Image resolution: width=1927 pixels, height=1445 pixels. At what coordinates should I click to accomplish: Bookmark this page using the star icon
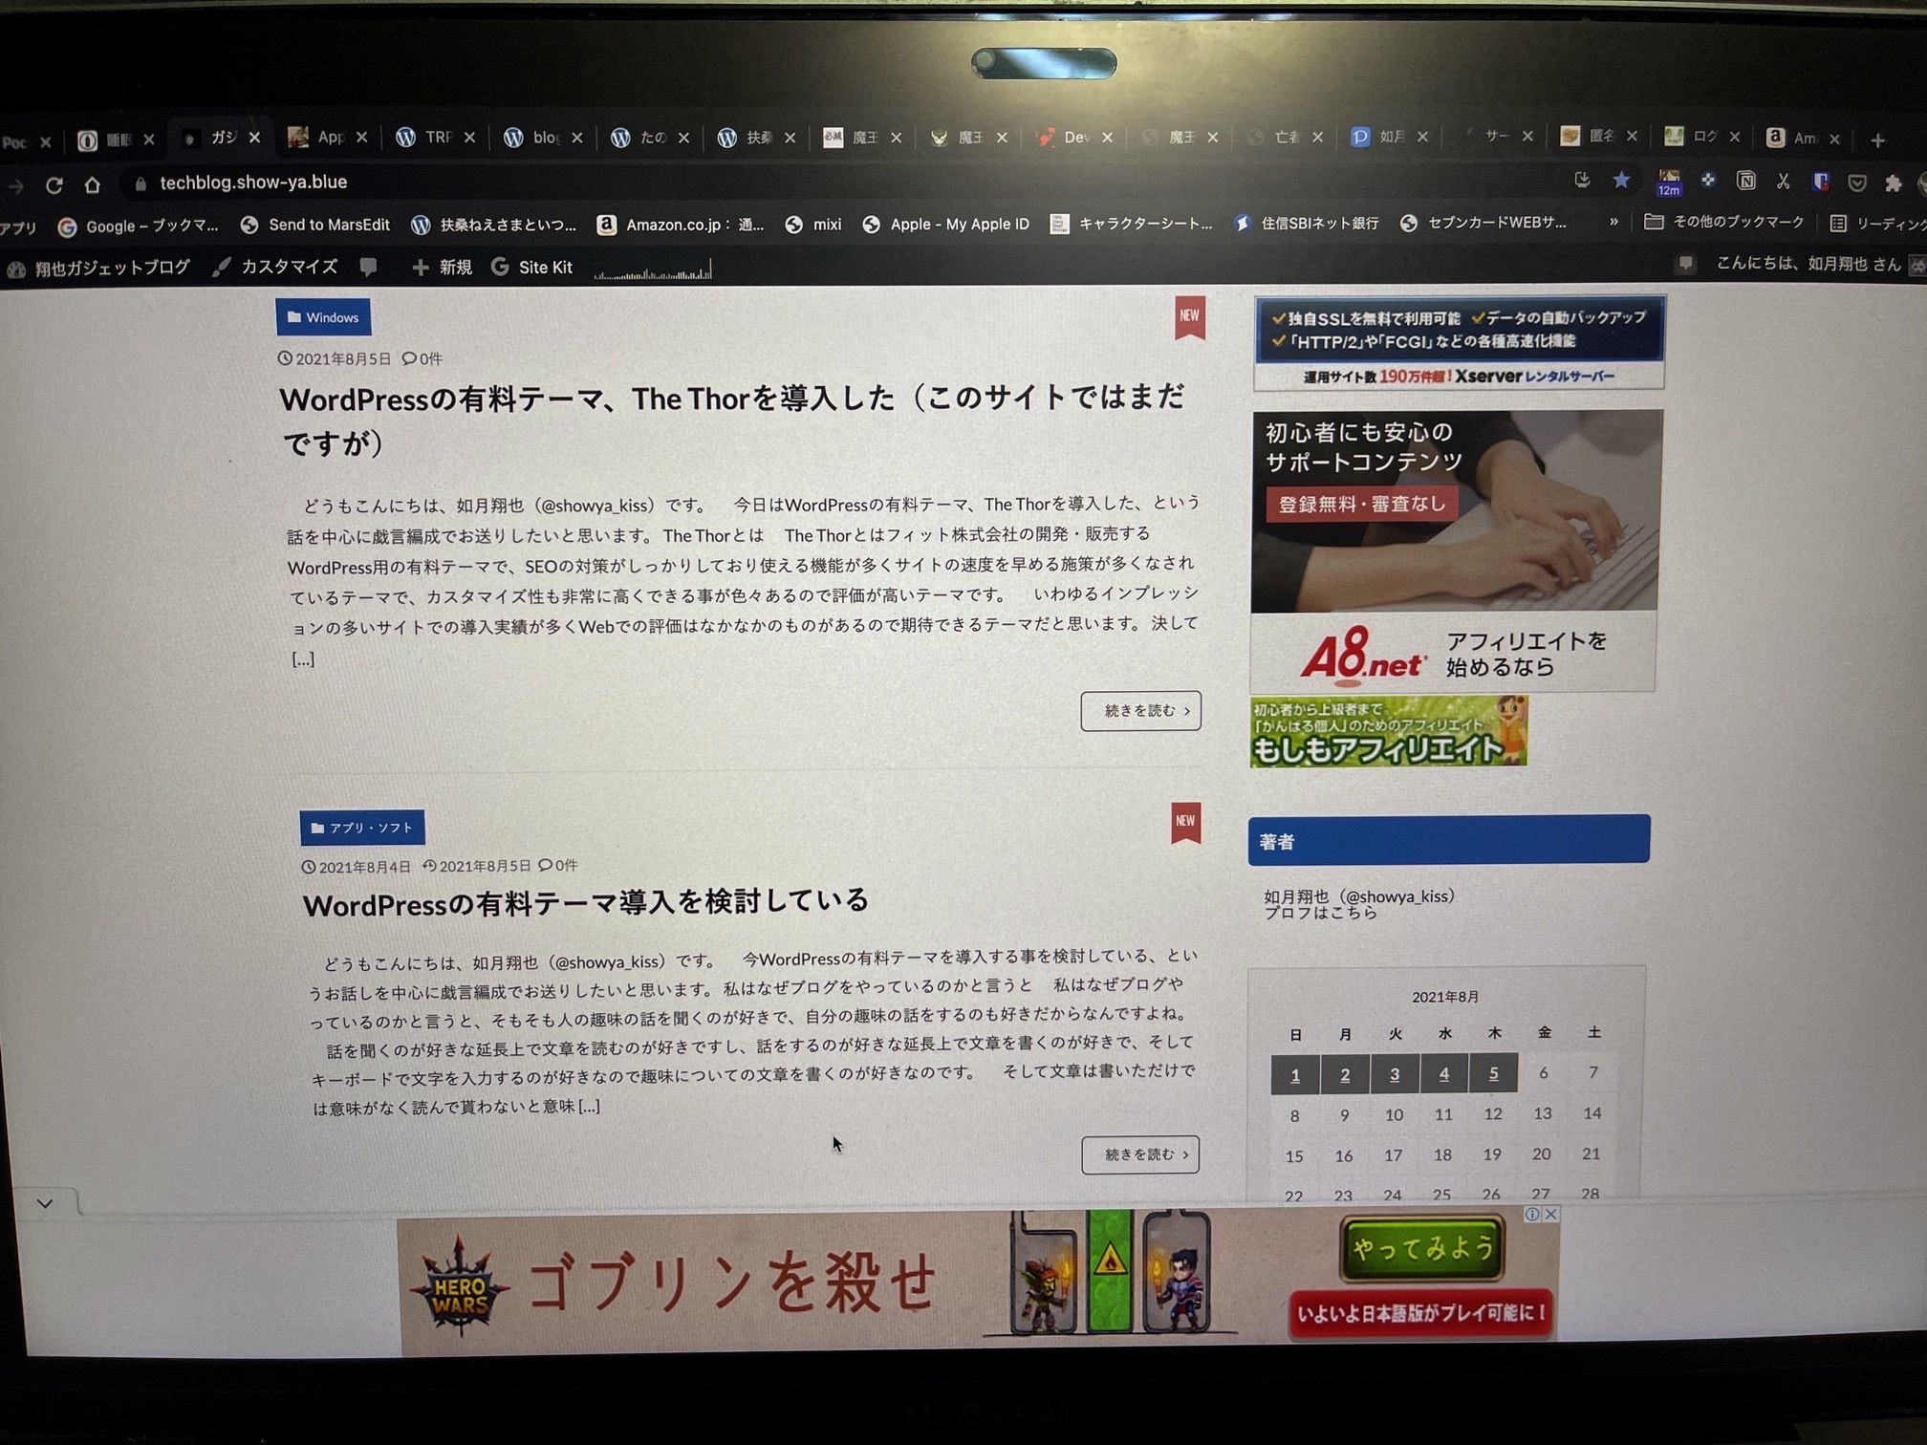click(1622, 180)
